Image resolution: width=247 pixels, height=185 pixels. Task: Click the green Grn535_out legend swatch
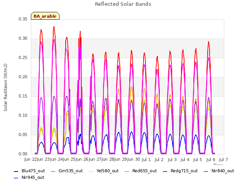pyautogui.click(x=53, y=171)
